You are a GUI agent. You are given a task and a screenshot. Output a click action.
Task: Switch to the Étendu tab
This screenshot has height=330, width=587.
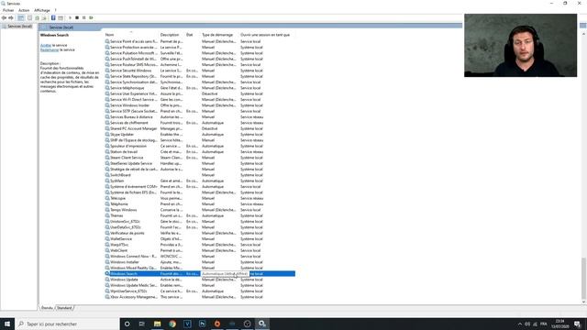47,308
